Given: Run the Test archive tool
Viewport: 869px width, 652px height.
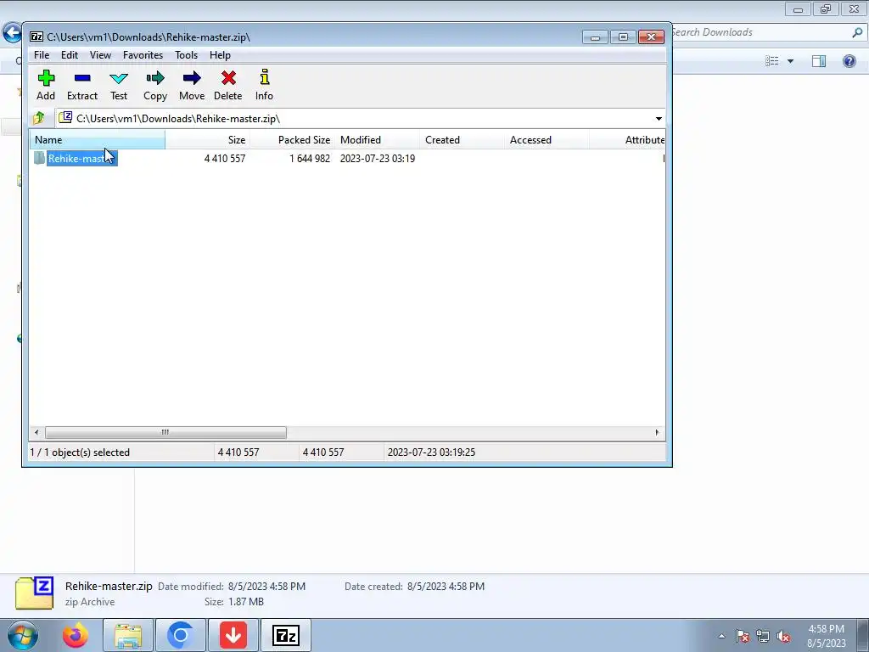Looking at the screenshot, I should (x=119, y=85).
